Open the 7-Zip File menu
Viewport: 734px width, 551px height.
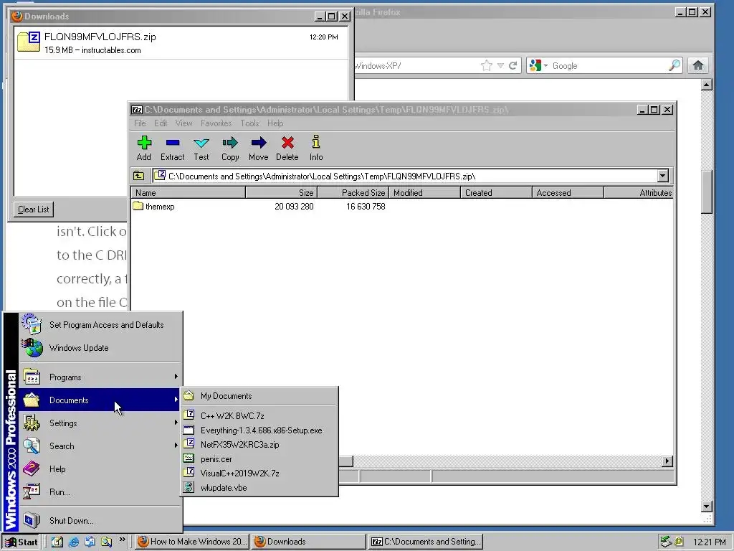point(140,123)
